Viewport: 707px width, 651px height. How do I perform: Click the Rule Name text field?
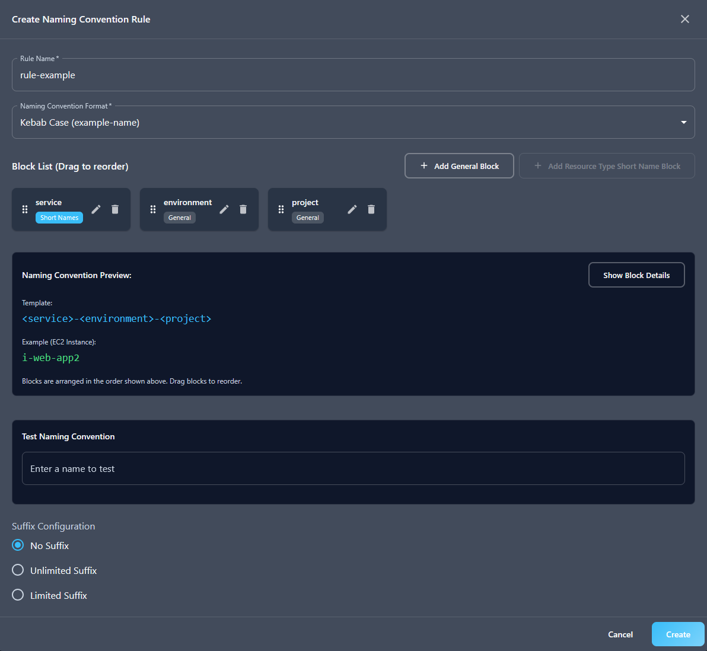pos(353,75)
